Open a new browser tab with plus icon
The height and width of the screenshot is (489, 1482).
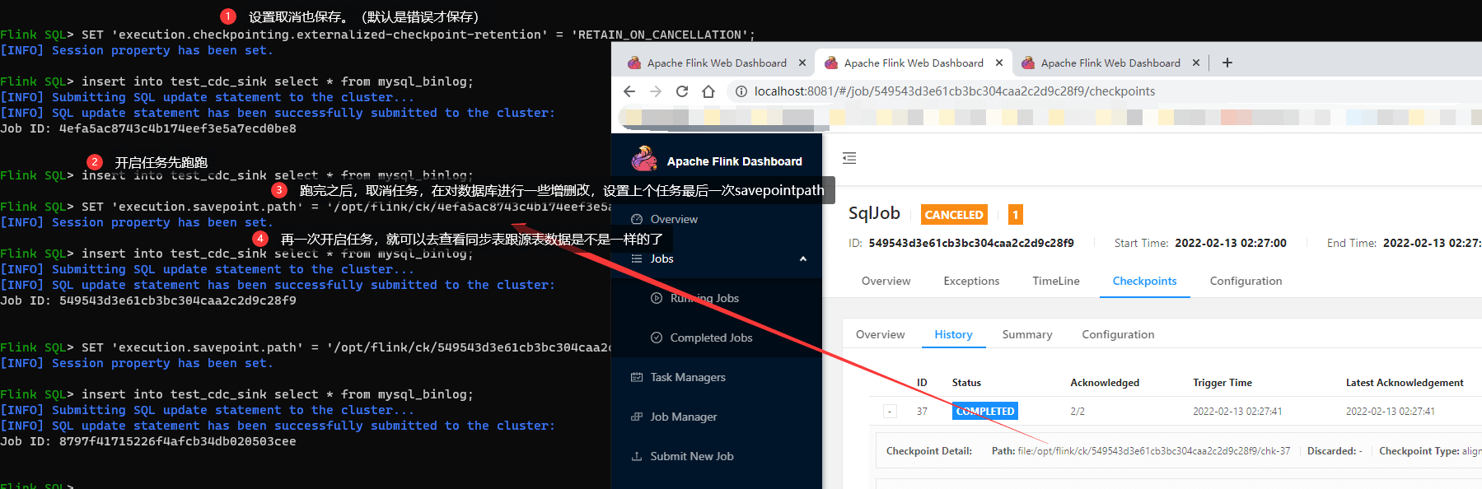pos(1227,63)
